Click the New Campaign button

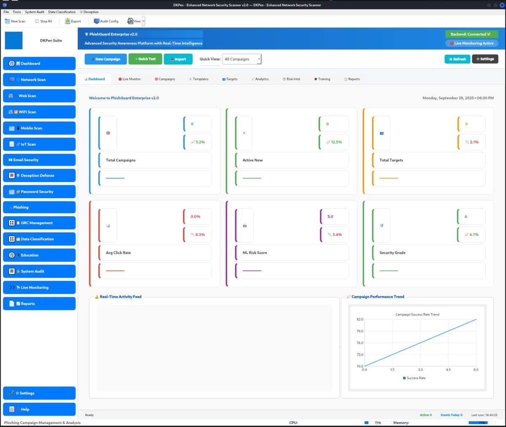105,59
